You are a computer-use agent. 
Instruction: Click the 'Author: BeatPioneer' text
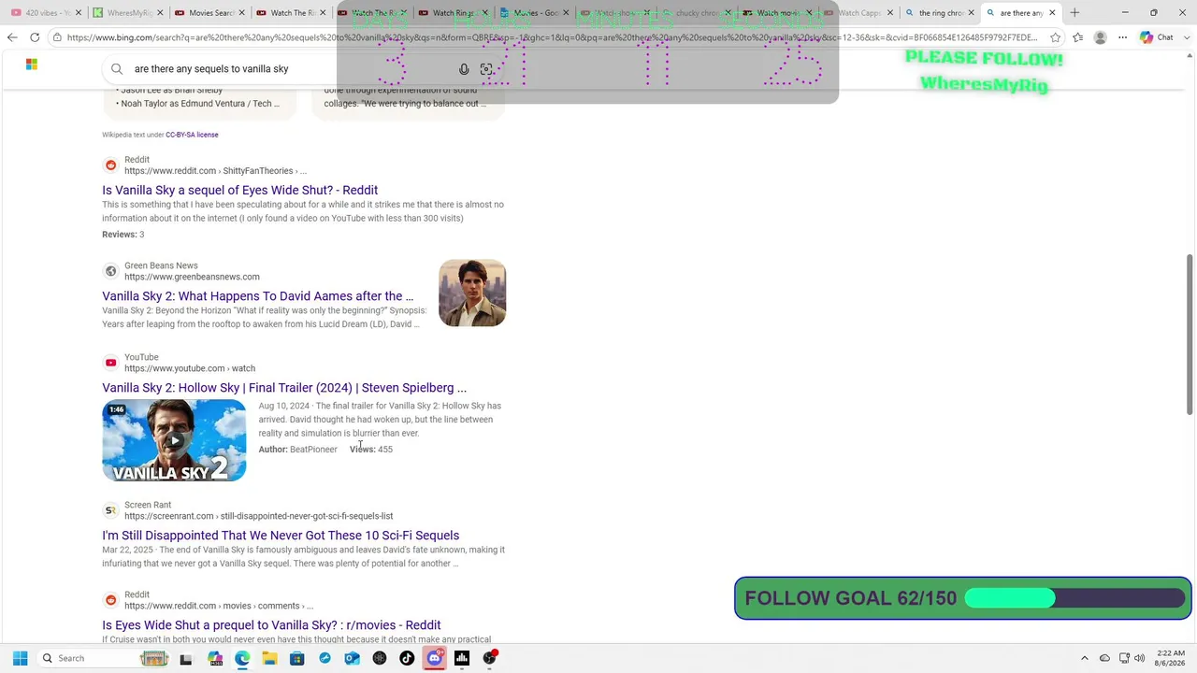(298, 450)
